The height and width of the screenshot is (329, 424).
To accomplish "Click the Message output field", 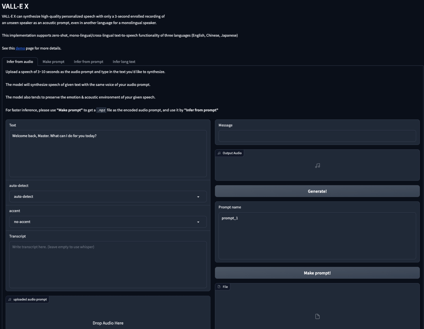I will click(317, 136).
